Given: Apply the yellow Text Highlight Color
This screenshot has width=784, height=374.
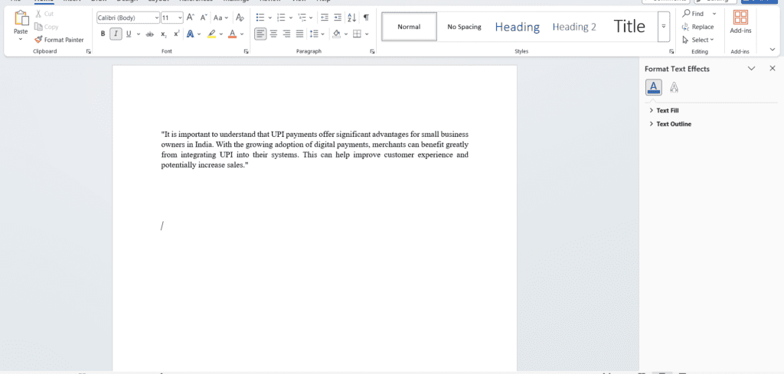Looking at the screenshot, I should click(212, 34).
